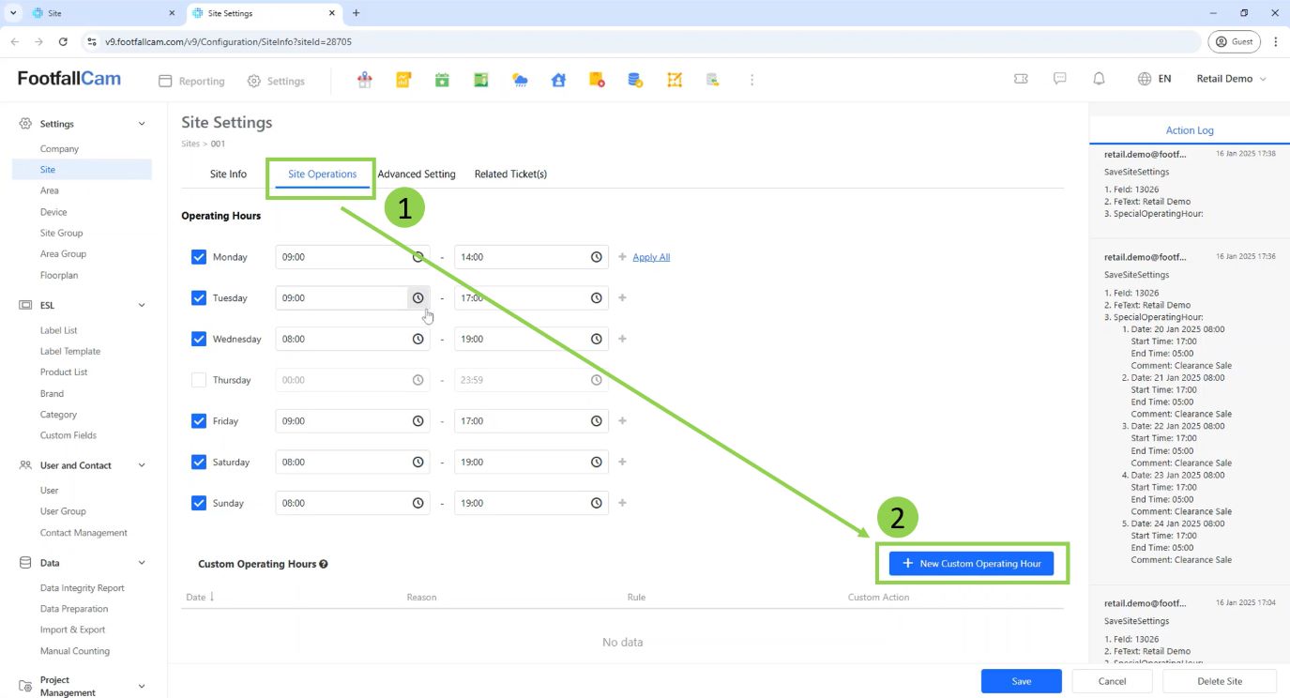Enable the Thursday checkbox

coord(199,380)
